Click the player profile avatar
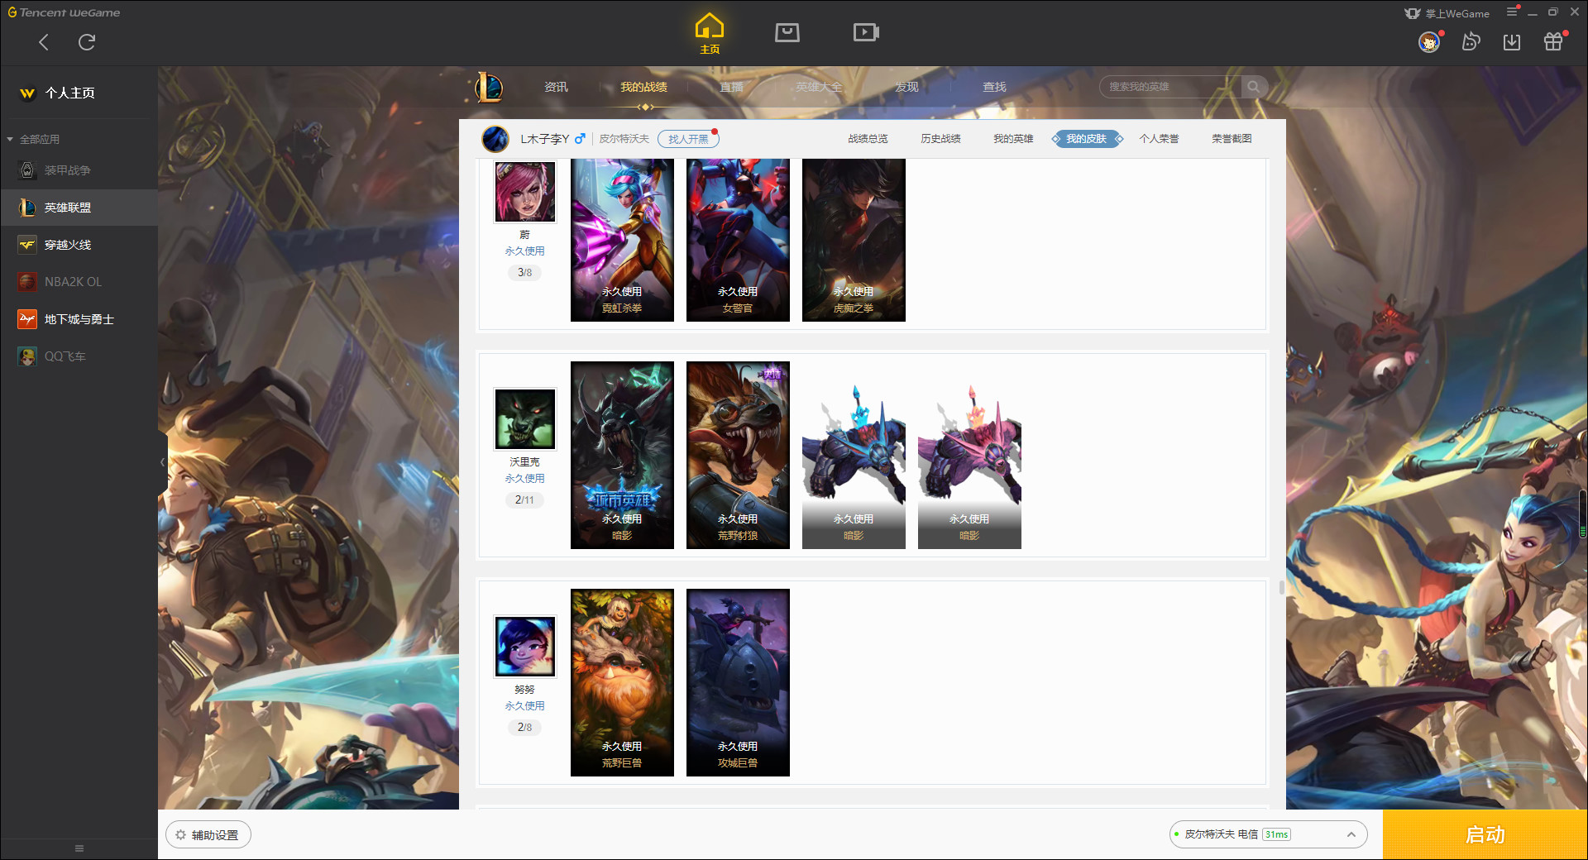 (x=495, y=139)
